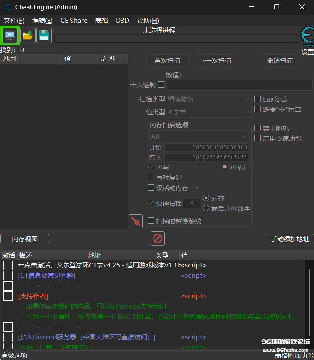Click 表格附加功能 in the status bar

pos(294,356)
